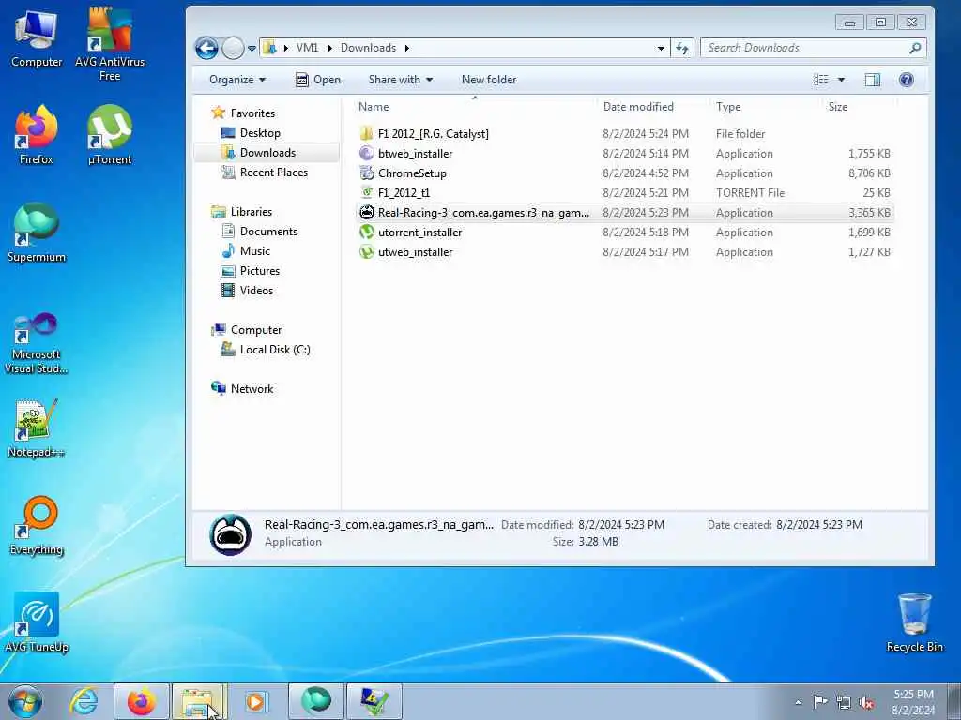Open the Organize dropdown menu
This screenshot has width=961, height=720.
237,80
